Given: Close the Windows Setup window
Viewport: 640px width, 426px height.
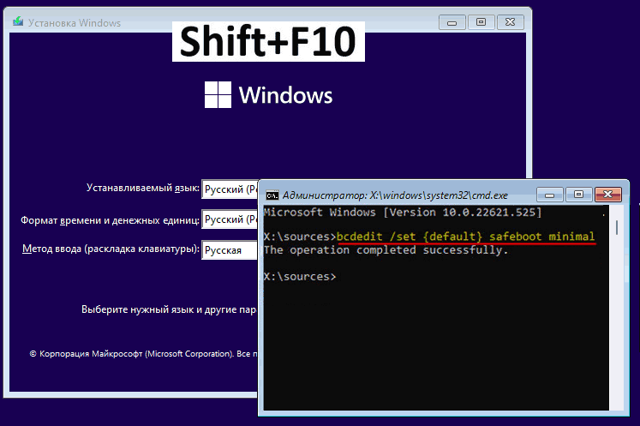Looking at the screenshot, I should coord(511,22).
